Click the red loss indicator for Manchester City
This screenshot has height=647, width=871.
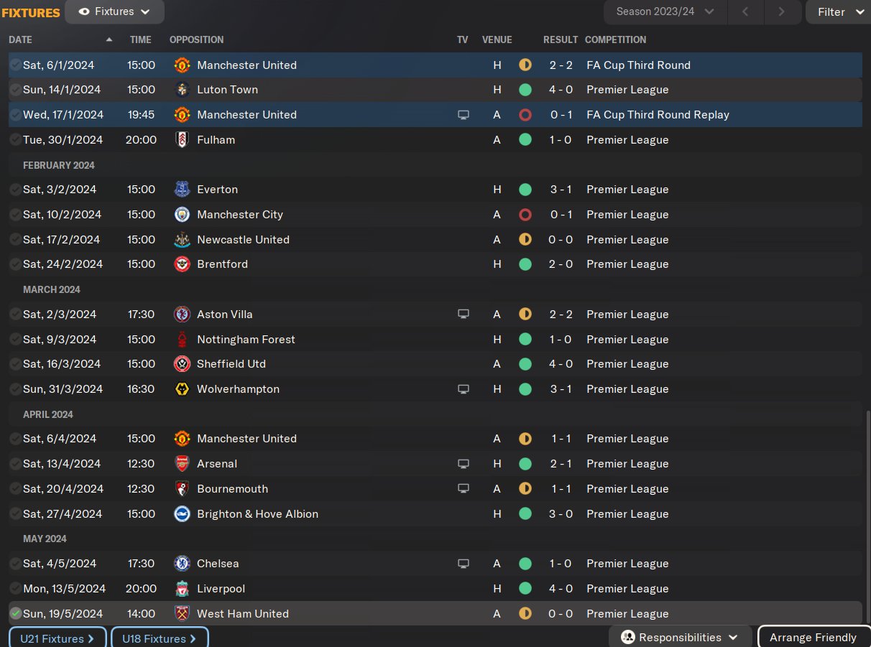pyautogui.click(x=525, y=215)
